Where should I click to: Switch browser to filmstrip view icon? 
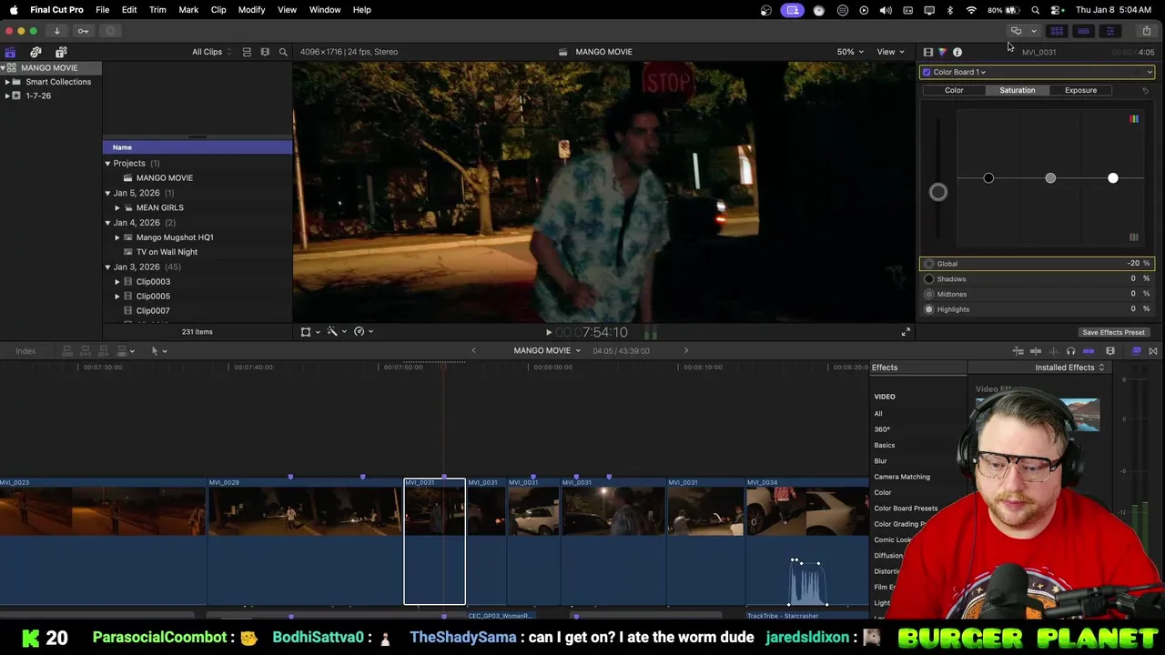coord(265,52)
